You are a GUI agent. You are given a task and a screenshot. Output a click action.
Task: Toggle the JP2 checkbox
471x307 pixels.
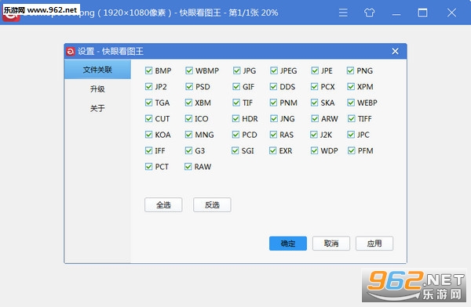pyautogui.click(x=148, y=87)
